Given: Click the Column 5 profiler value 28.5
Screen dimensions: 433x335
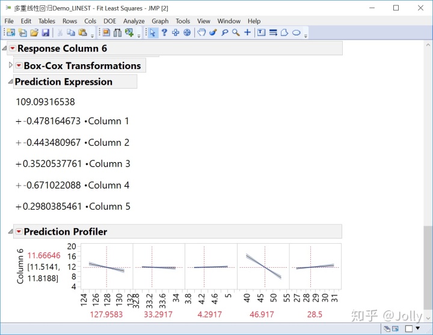Looking at the screenshot, I should [315, 315].
